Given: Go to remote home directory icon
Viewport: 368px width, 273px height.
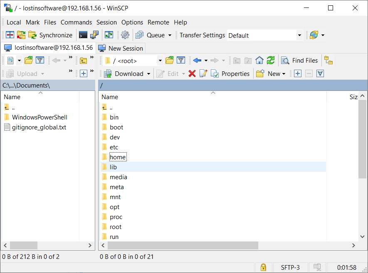Looking at the screenshot, I should pyautogui.click(x=259, y=61).
